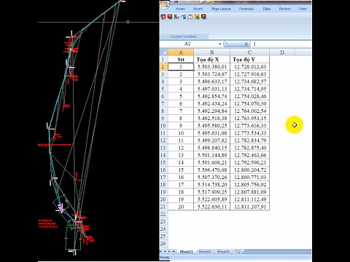
Task: Click the insert new worksheet icon
Action: click(238, 252)
